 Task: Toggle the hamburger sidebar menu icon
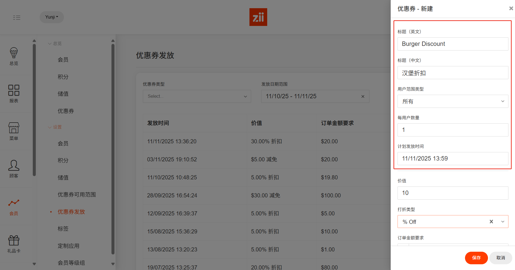(17, 17)
